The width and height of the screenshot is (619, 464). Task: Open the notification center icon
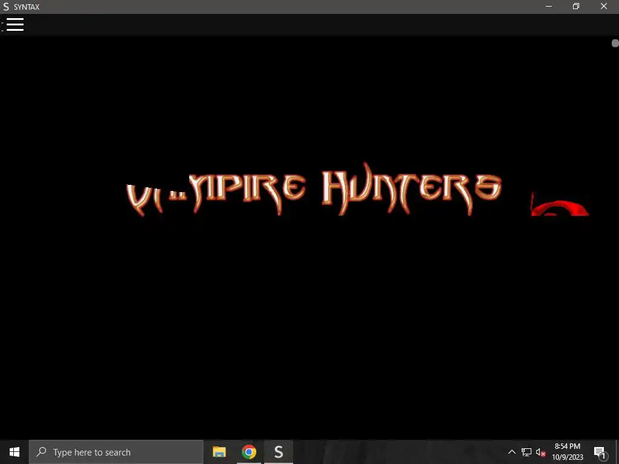[x=600, y=452]
